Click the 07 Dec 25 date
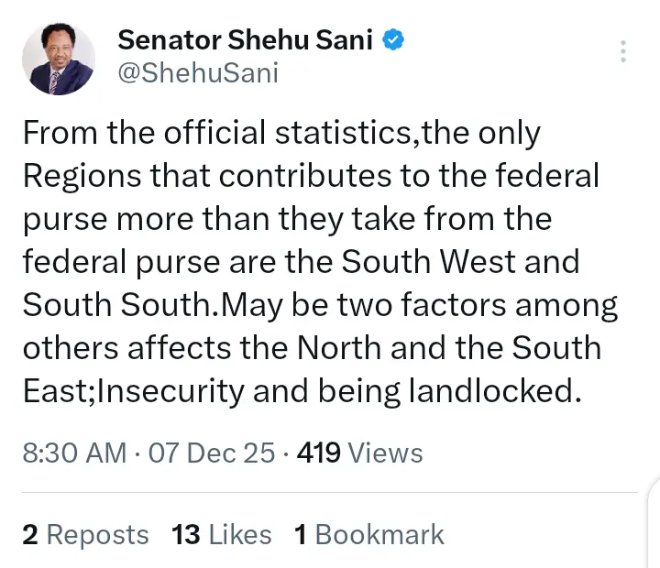Image resolution: width=660 pixels, height=568 pixels. (212, 453)
